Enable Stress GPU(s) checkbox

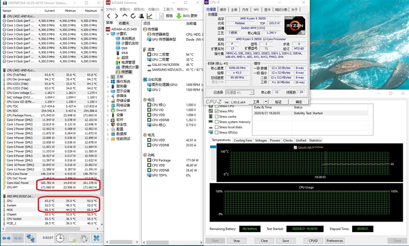tap(216, 132)
